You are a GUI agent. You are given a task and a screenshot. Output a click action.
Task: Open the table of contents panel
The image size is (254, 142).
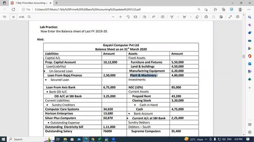pyautogui.click(x=4, y=17)
